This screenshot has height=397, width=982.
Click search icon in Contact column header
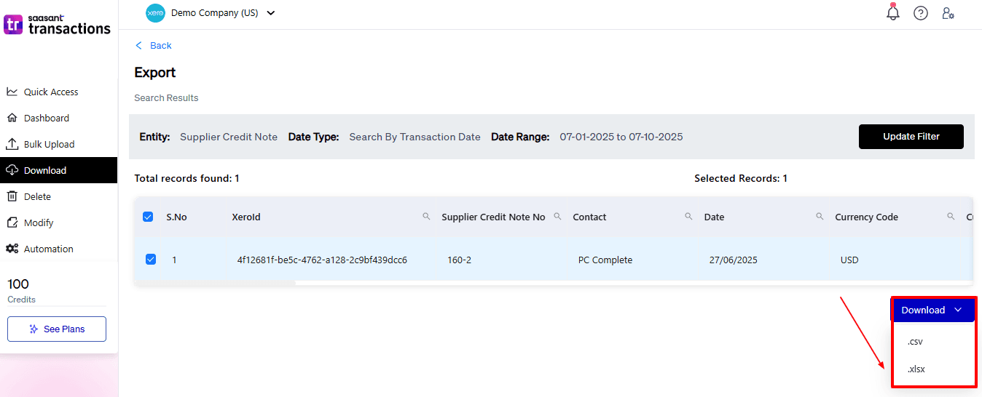(x=688, y=216)
